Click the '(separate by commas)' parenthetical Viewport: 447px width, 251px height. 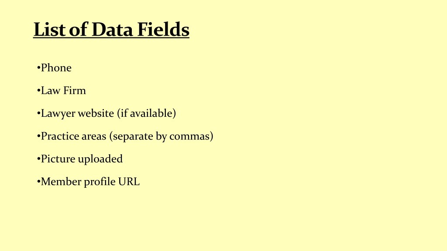pos(162,136)
